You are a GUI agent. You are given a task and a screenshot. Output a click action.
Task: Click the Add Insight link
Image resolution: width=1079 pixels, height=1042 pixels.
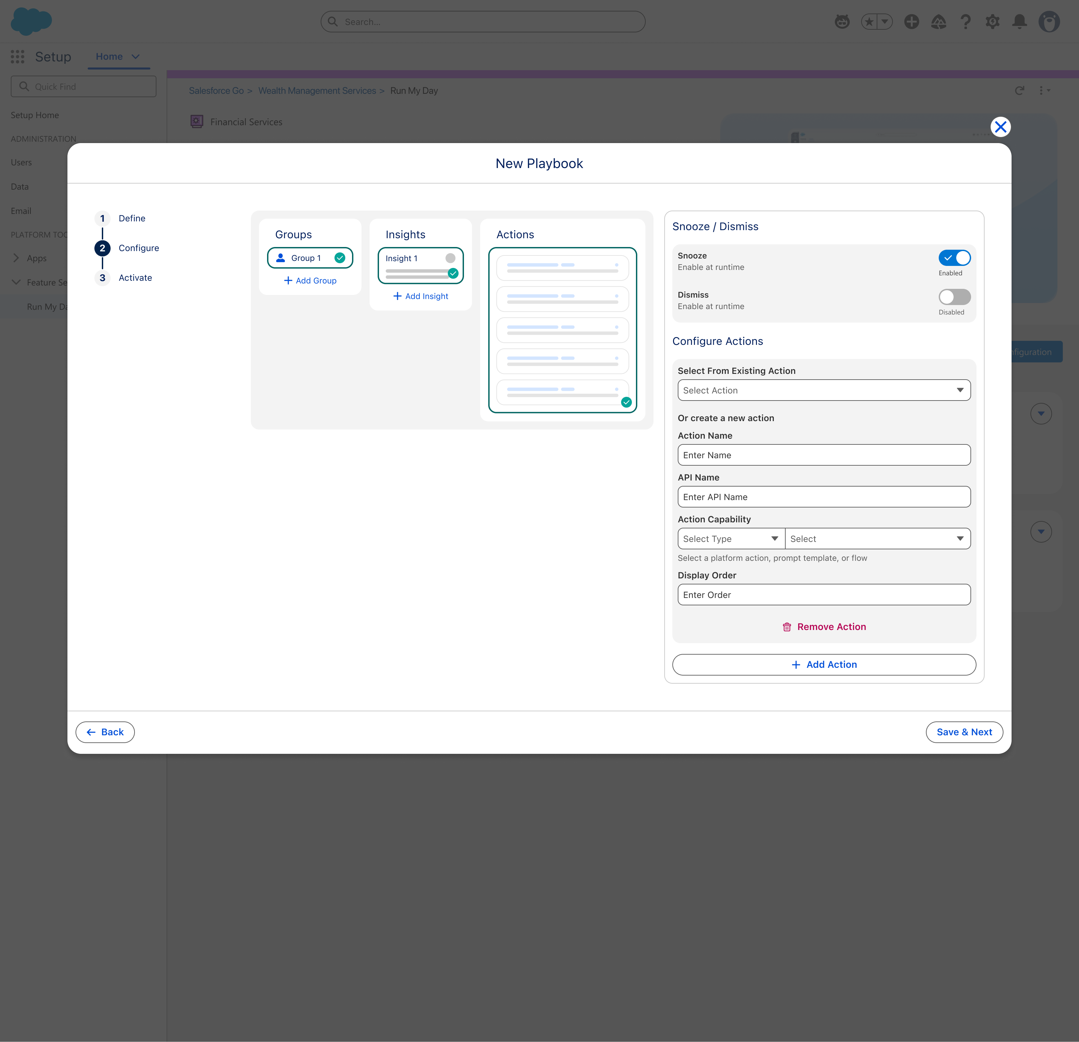(420, 296)
